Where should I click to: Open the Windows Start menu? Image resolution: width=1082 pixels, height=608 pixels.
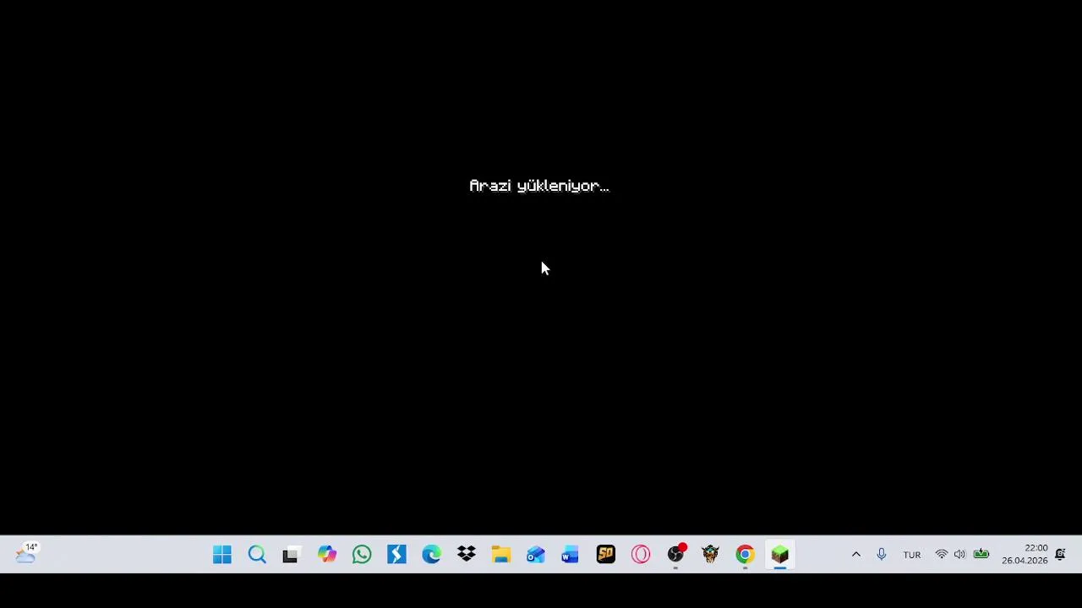[x=222, y=555]
